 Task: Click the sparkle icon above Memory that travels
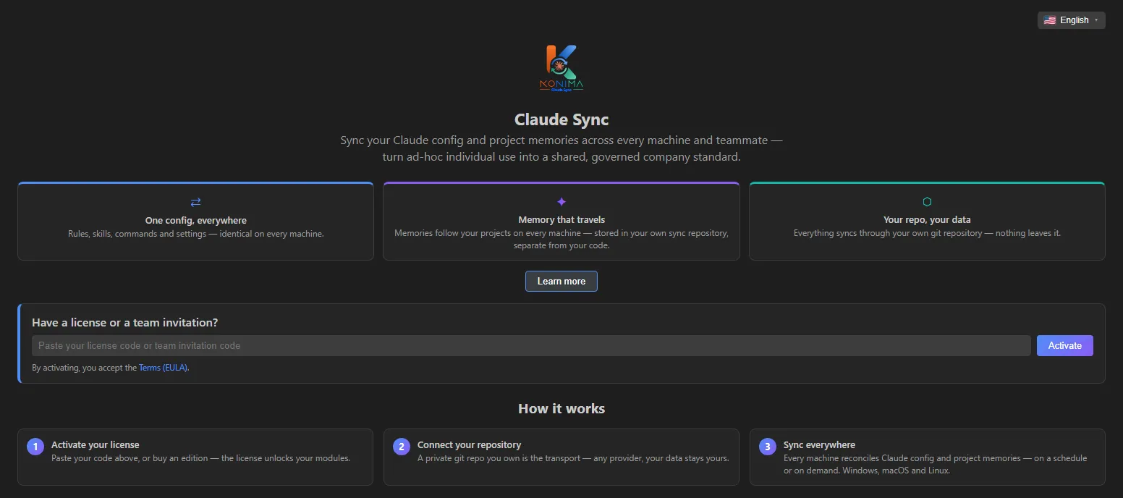tap(561, 202)
